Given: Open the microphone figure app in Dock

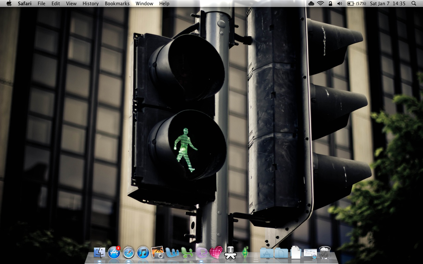Looking at the screenshot, I should coord(230,253).
